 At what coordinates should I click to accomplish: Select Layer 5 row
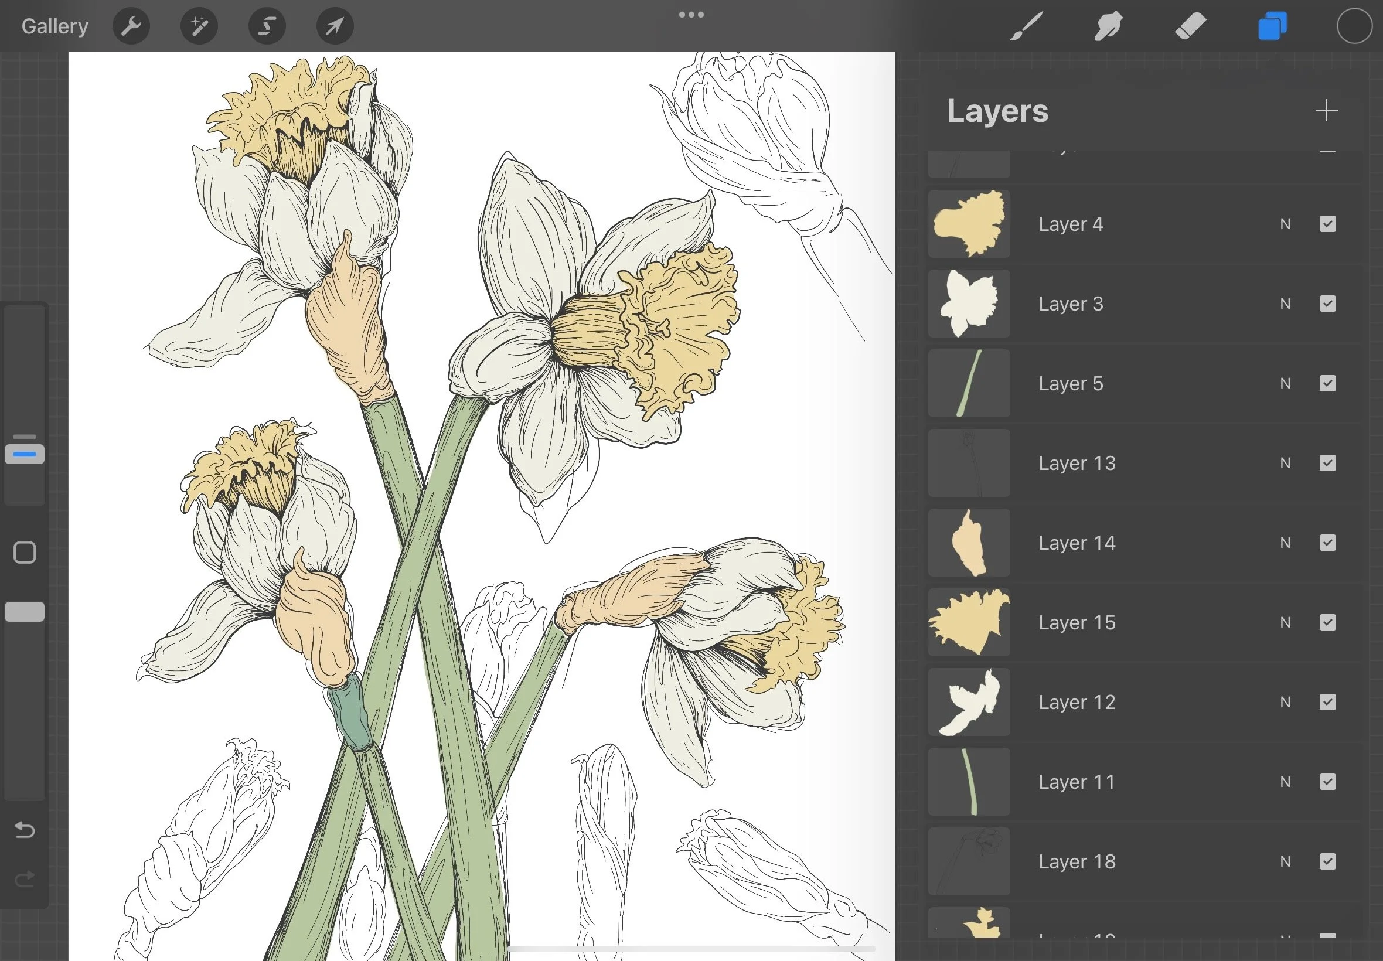(1071, 384)
